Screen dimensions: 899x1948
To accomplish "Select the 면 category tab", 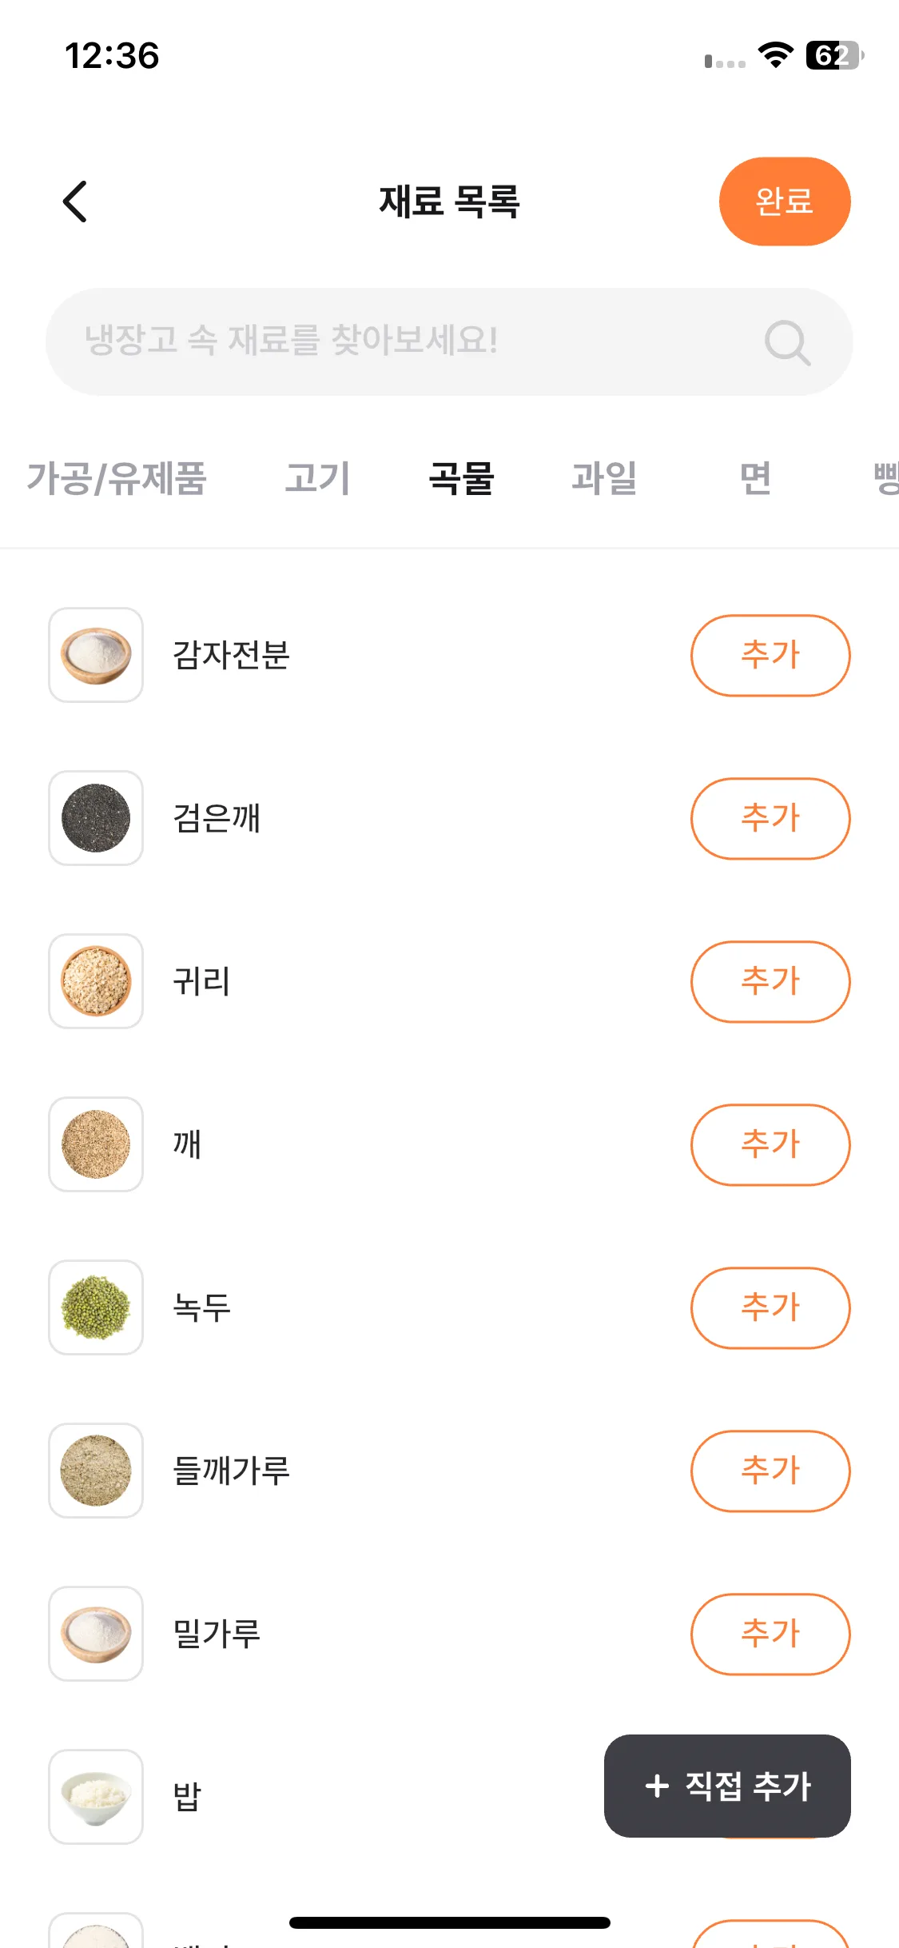I will pyautogui.click(x=755, y=478).
